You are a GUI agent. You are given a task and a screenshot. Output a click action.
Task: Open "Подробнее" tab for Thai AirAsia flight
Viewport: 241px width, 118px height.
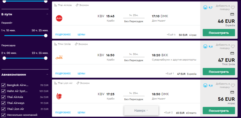coord(63,35)
